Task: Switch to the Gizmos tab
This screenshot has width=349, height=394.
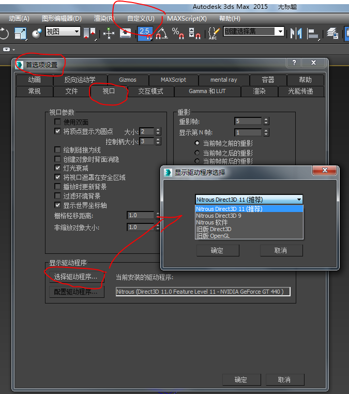Action: click(128, 80)
